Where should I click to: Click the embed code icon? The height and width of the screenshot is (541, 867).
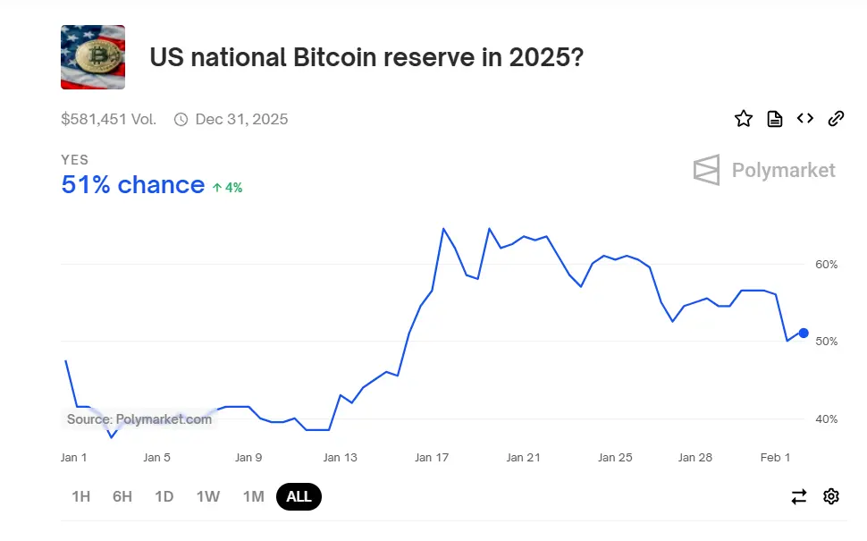pos(804,118)
